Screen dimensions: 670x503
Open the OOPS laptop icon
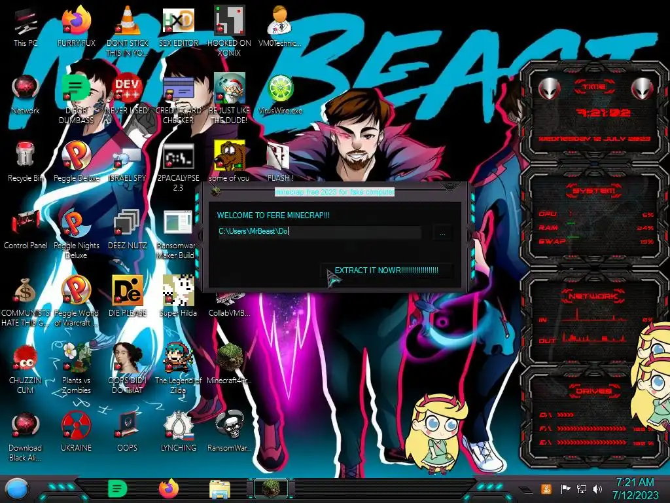(x=128, y=432)
